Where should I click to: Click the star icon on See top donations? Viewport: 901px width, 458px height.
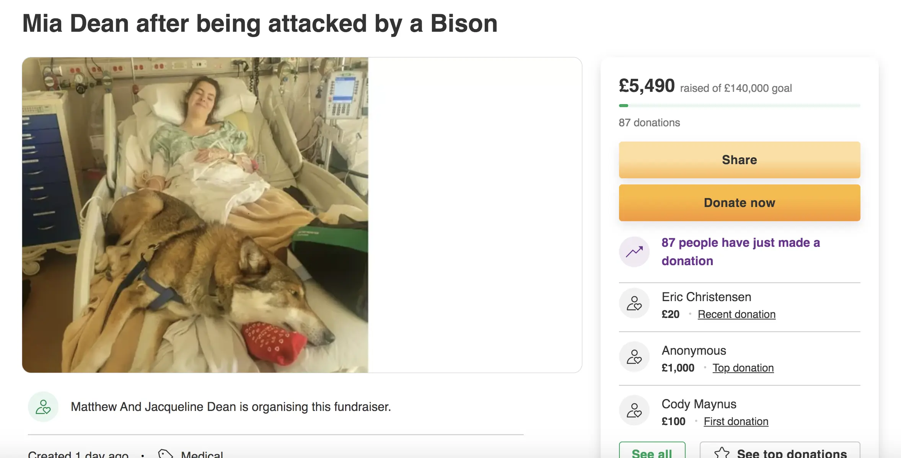coord(722,453)
